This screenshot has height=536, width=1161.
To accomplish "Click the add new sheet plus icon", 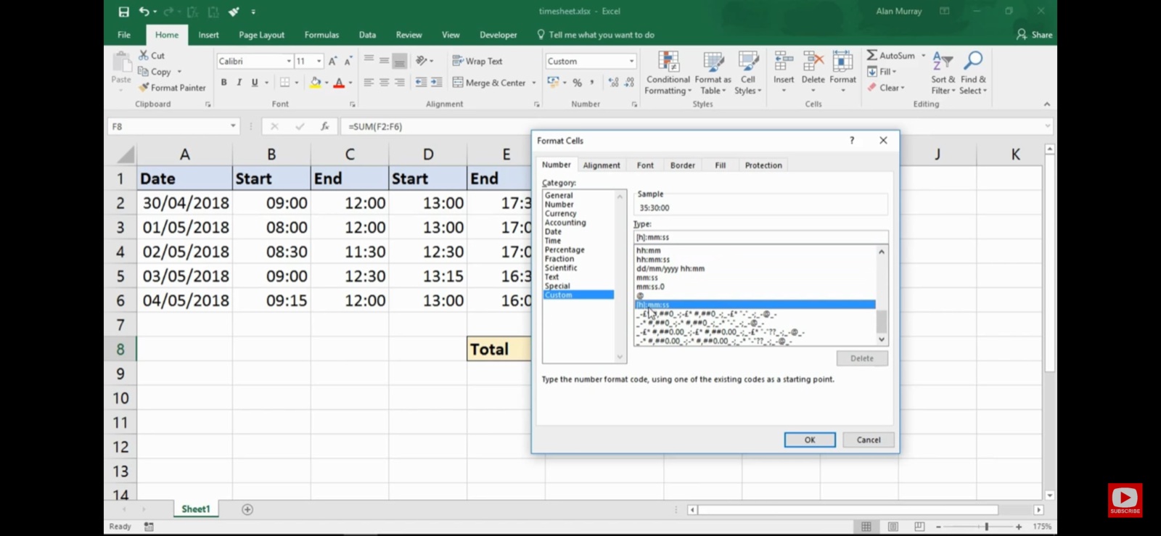I will [247, 510].
